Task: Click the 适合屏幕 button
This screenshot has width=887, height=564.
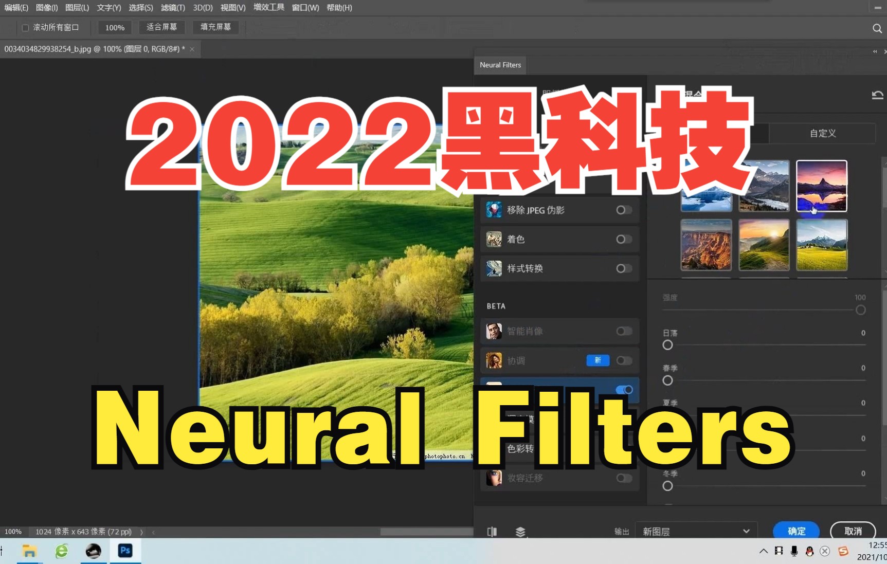Action: (161, 27)
